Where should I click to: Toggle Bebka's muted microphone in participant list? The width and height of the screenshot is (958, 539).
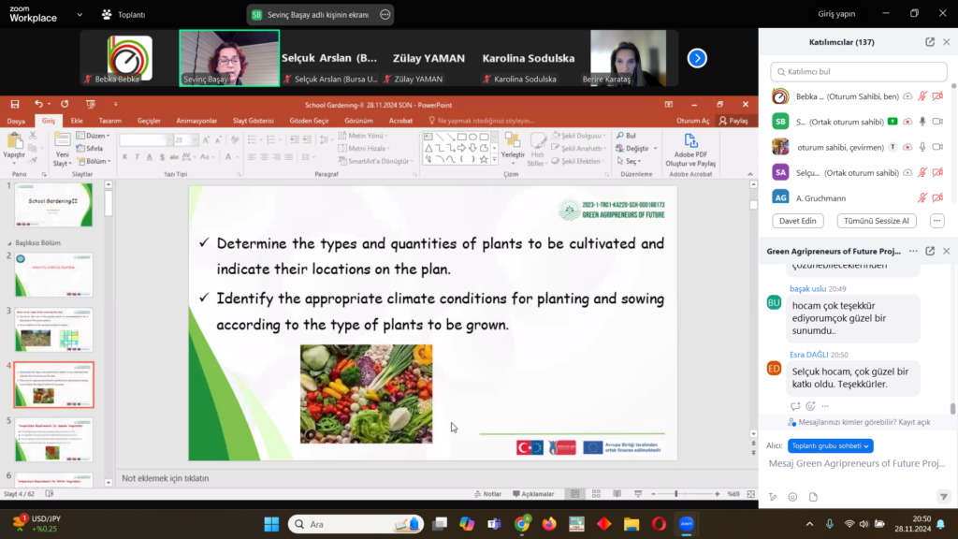922,96
